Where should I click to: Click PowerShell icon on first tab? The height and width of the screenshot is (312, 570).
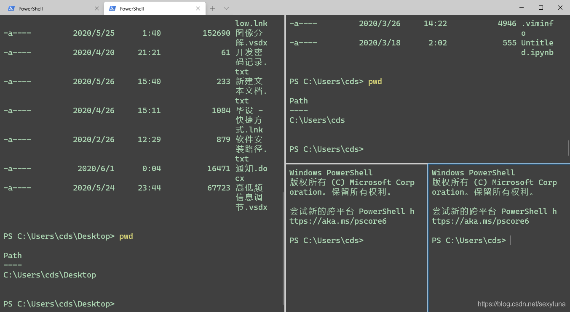pos(11,8)
